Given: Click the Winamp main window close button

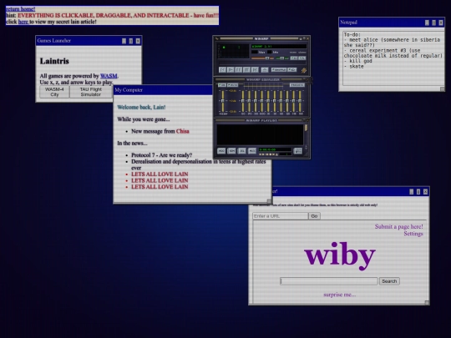Looking at the screenshot, I should pyautogui.click(x=307, y=38).
